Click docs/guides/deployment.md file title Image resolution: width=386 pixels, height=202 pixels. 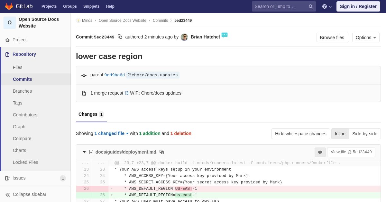coord(126,152)
